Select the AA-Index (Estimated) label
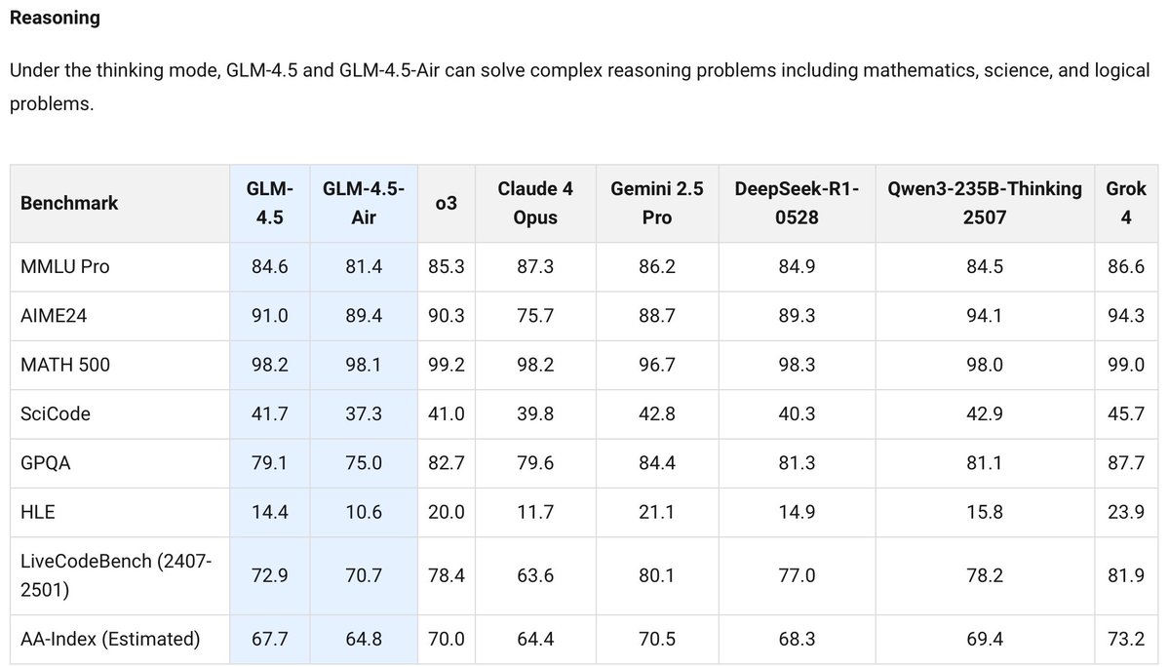This screenshot has height=667, width=1169. [110, 640]
